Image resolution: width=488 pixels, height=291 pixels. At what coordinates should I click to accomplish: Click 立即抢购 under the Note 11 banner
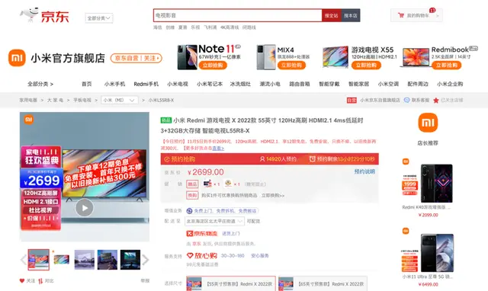[213, 65]
